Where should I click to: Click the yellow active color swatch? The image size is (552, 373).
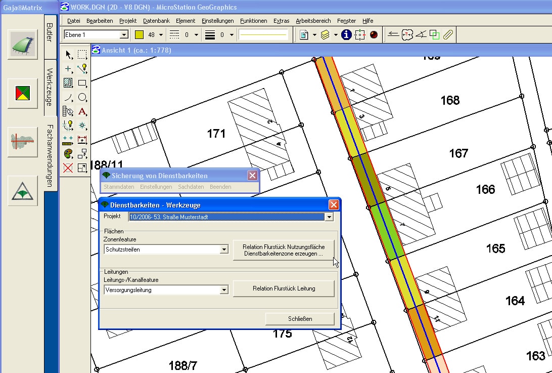coord(139,35)
